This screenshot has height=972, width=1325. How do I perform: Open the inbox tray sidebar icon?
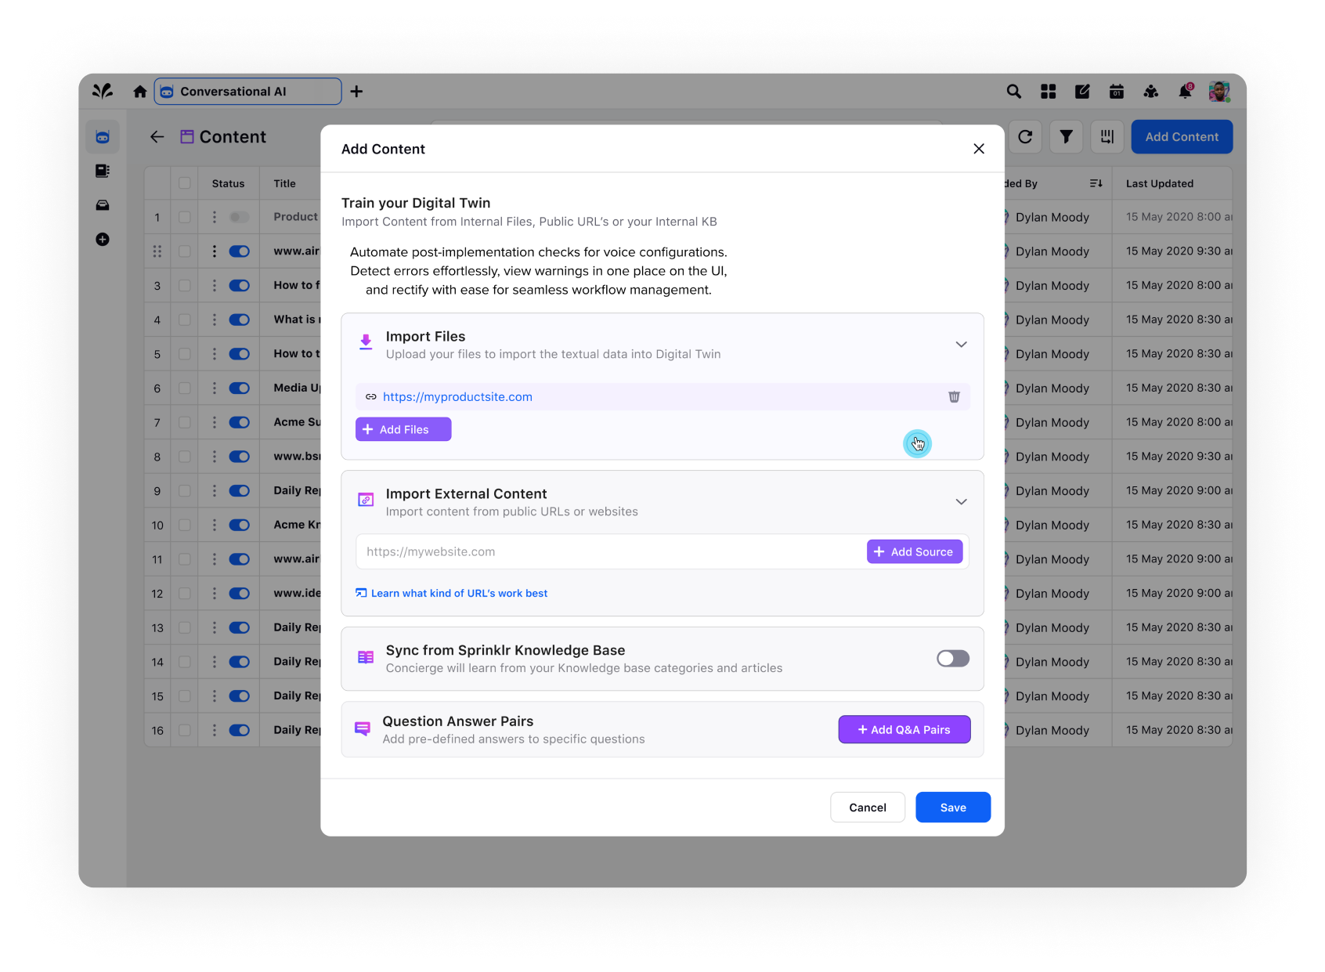point(103,205)
